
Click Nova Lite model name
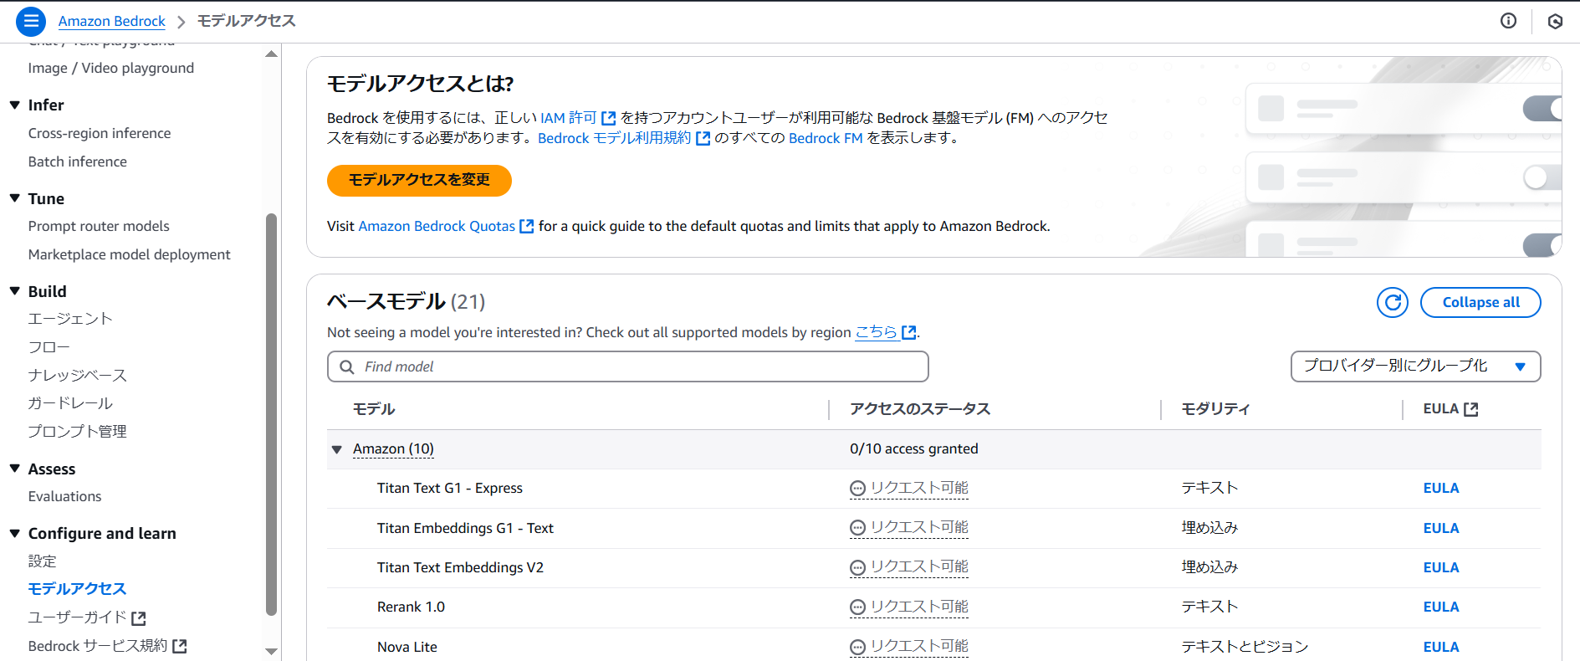407,647
